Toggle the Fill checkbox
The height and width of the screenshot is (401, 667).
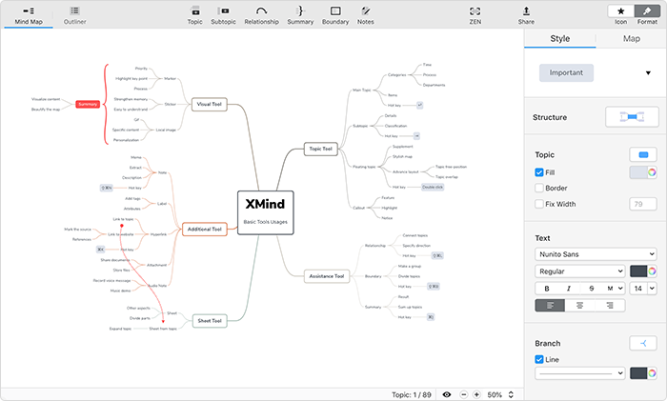pyautogui.click(x=539, y=172)
